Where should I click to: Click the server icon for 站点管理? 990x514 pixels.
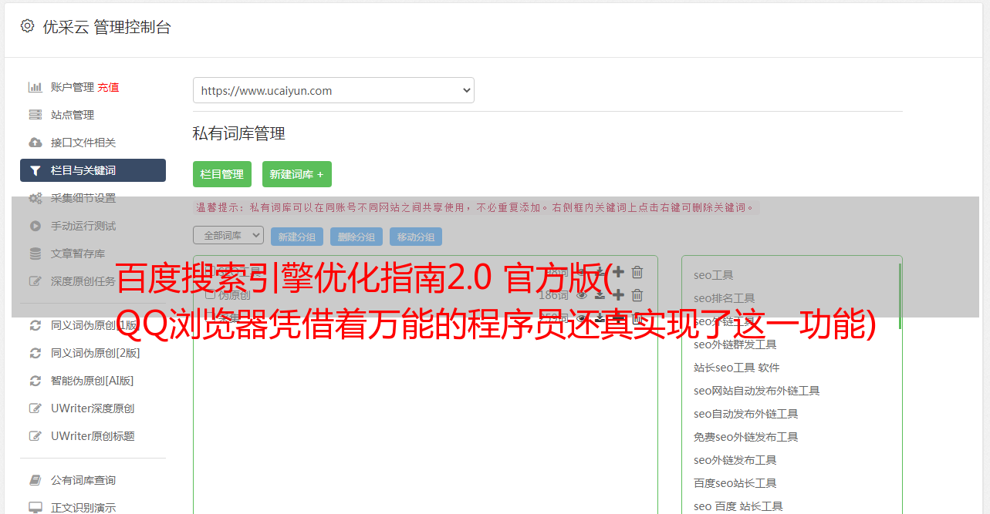coord(35,115)
